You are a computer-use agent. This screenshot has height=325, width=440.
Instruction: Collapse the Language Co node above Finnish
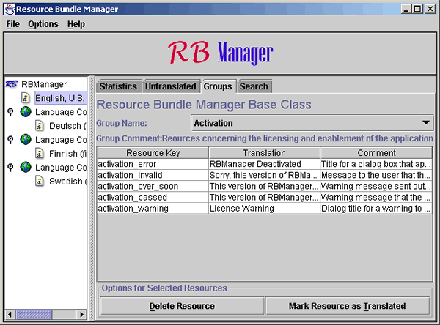pos(10,140)
